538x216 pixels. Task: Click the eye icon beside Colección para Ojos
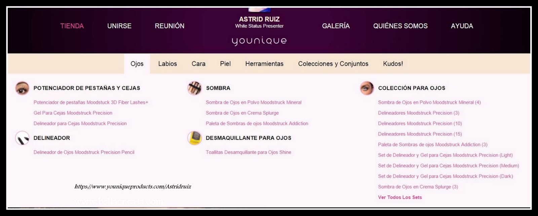[x=367, y=88]
